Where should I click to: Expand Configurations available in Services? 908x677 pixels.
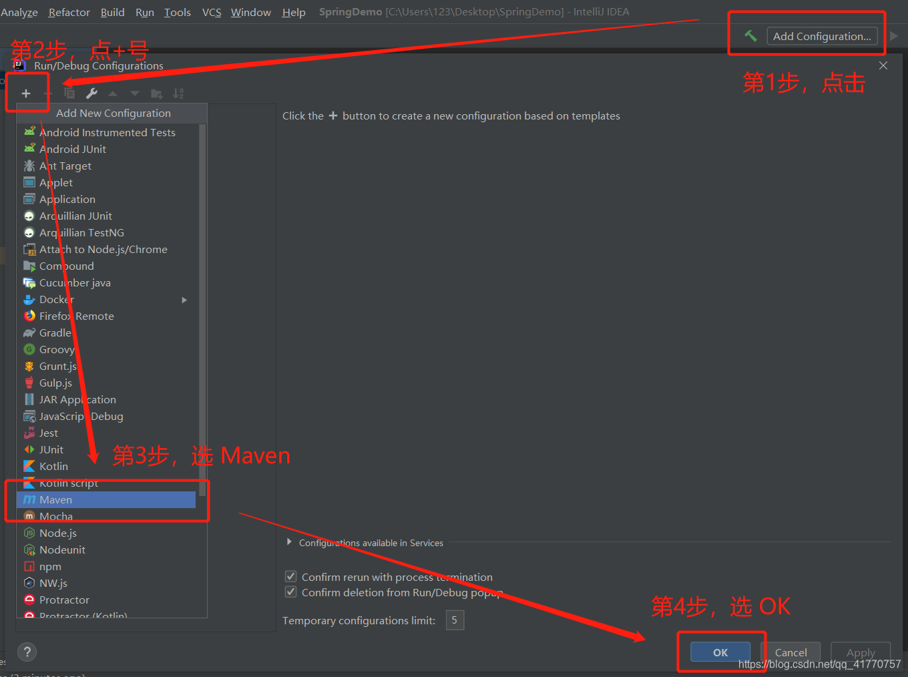click(289, 542)
